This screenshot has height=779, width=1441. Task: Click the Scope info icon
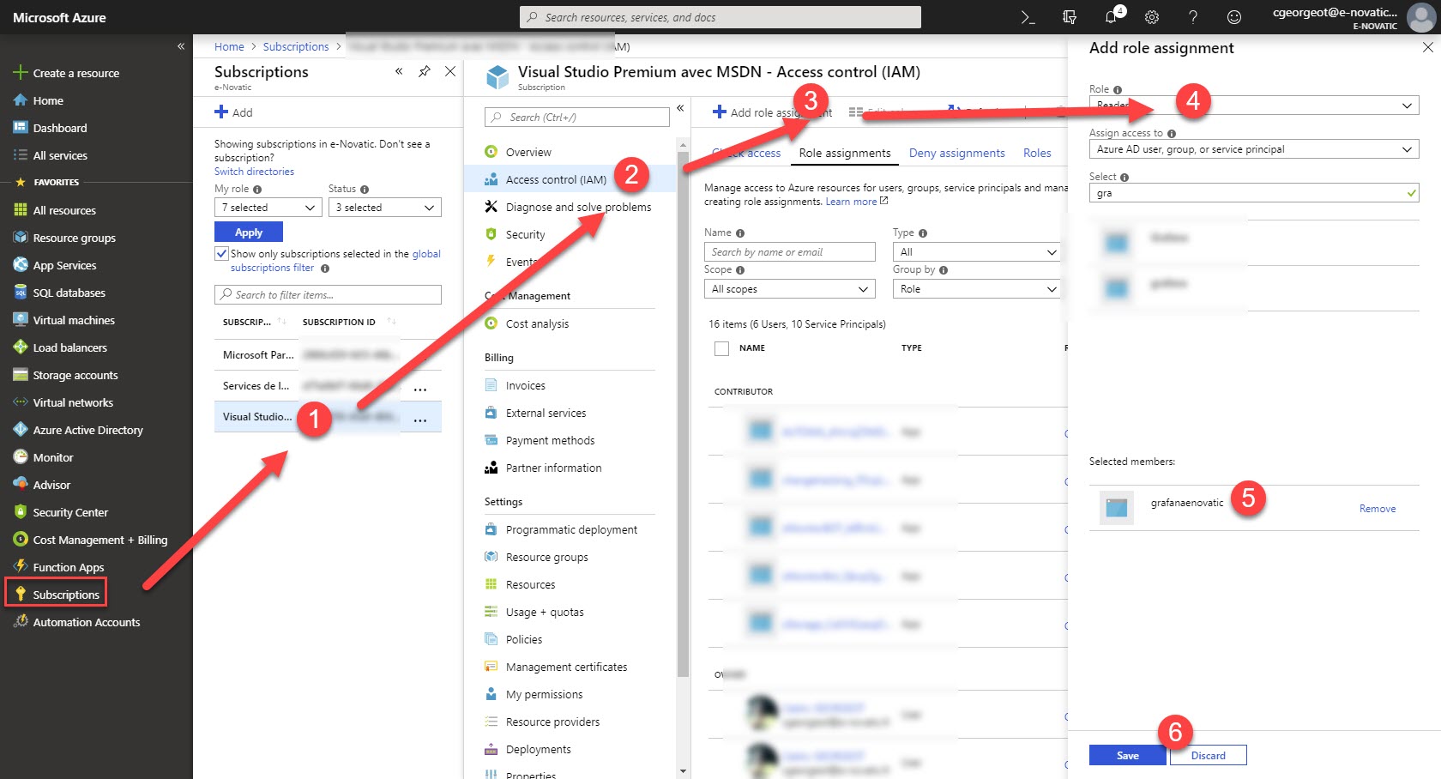click(x=740, y=270)
